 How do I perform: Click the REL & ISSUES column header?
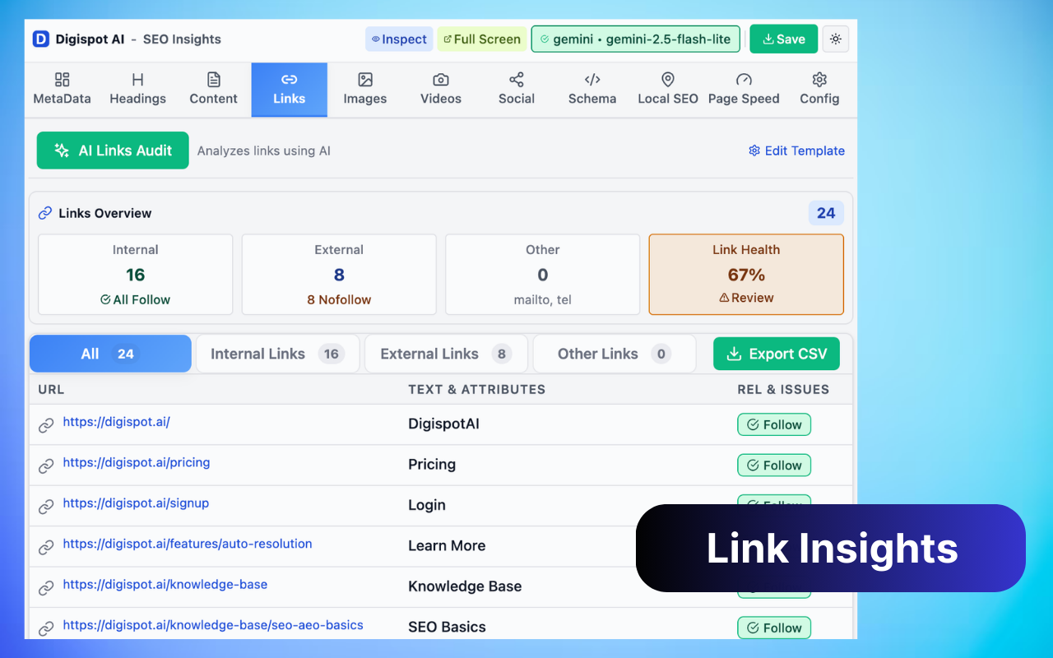(783, 389)
